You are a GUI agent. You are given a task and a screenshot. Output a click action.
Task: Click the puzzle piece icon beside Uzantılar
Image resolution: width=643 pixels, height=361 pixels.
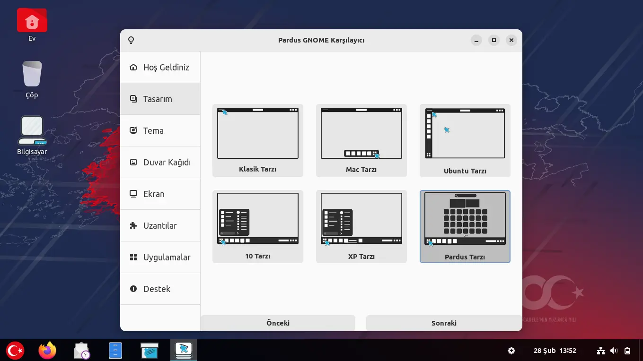(x=133, y=225)
